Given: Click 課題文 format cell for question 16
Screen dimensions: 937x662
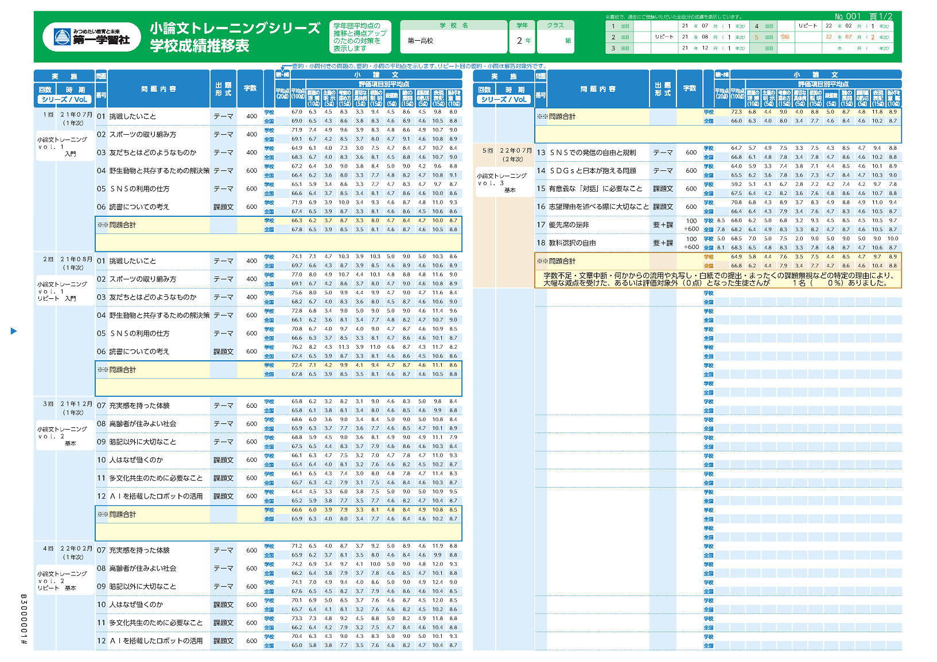Looking at the screenshot, I should point(663,207).
